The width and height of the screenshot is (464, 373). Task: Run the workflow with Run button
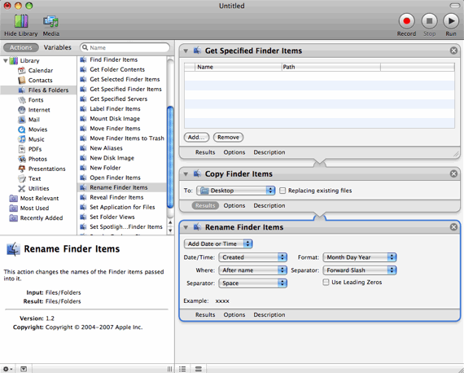pos(451,21)
